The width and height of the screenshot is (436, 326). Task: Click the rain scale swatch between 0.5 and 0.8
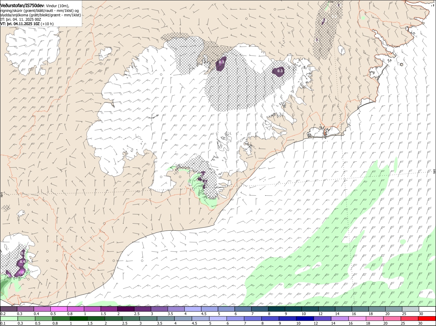click(x=44, y=319)
